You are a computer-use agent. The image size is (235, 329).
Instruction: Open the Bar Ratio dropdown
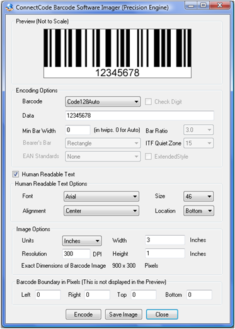pyautogui.click(x=198, y=130)
